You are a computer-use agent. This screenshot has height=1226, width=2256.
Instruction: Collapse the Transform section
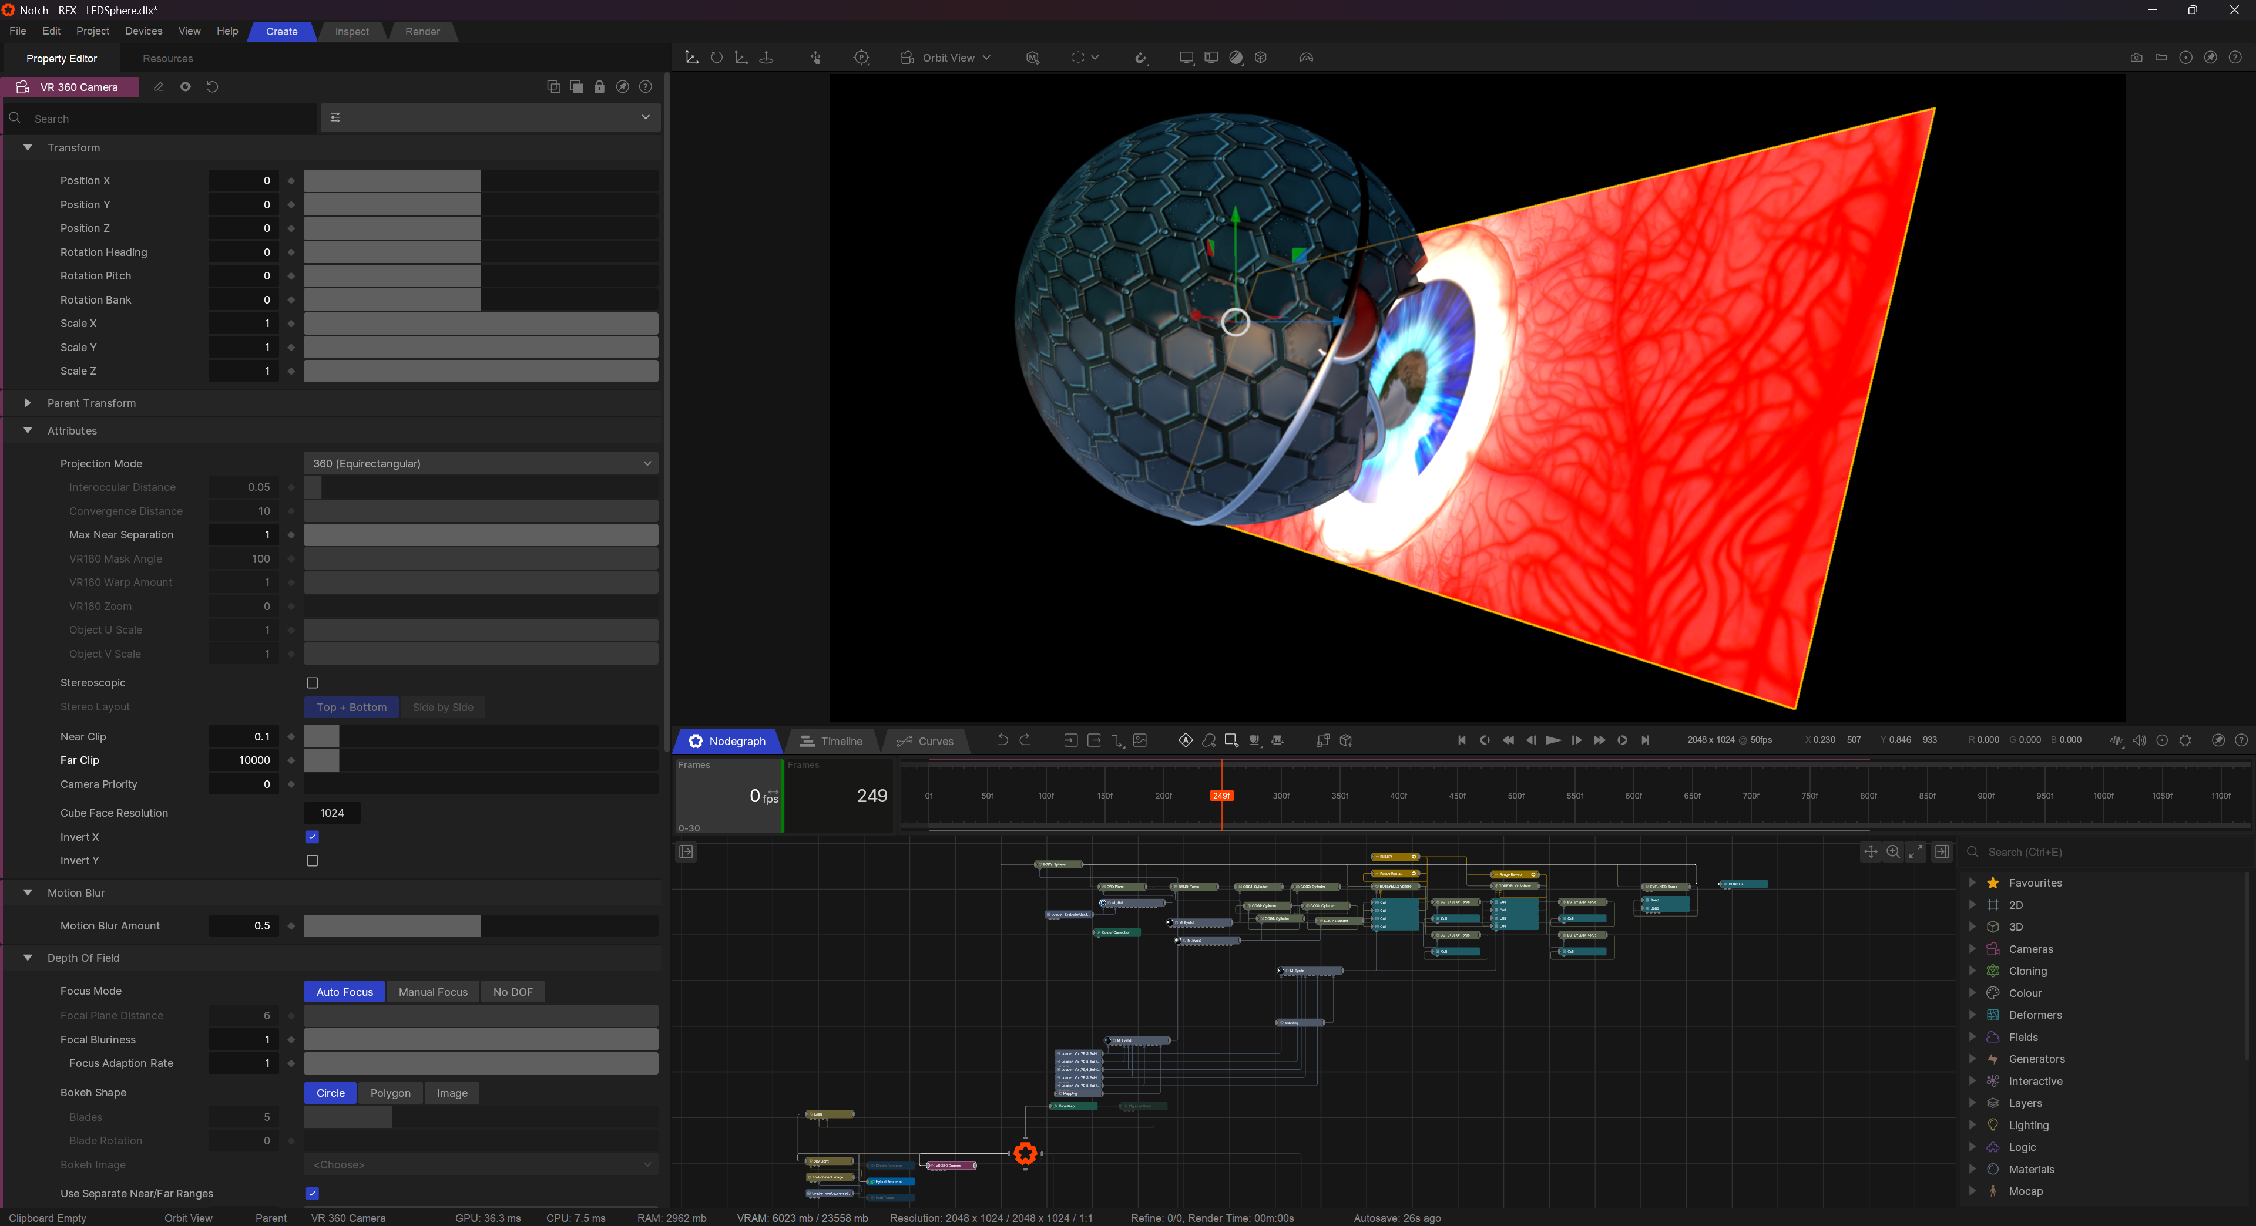pyautogui.click(x=27, y=147)
